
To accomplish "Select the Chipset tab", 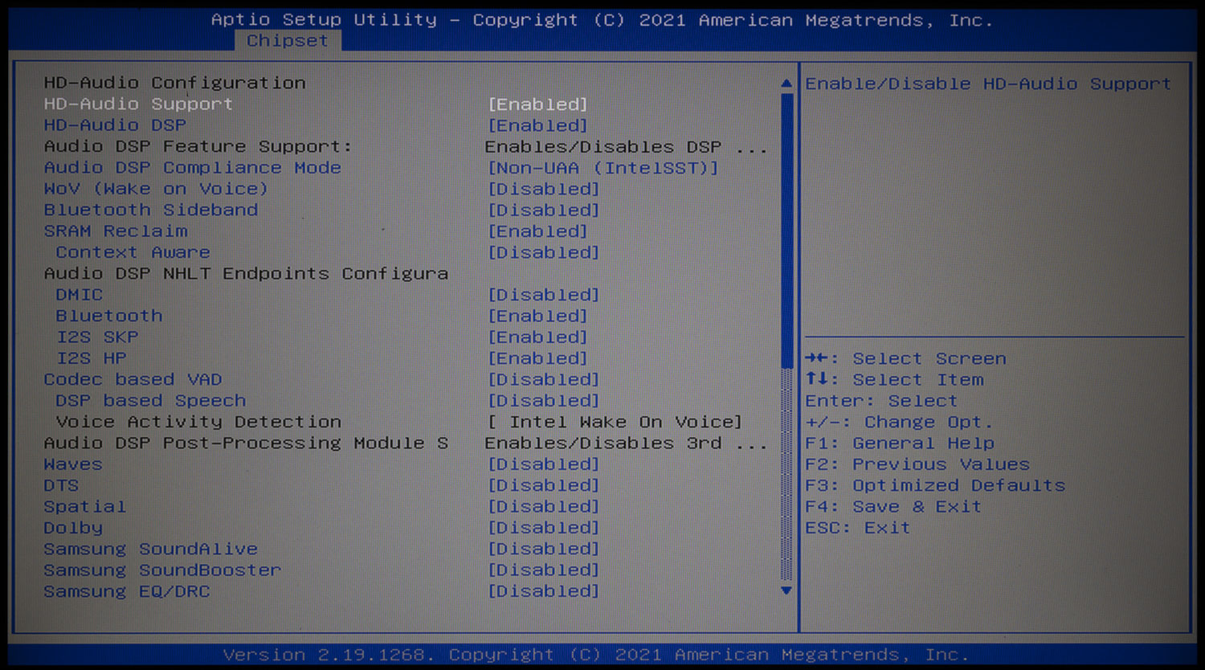I will [x=288, y=41].
